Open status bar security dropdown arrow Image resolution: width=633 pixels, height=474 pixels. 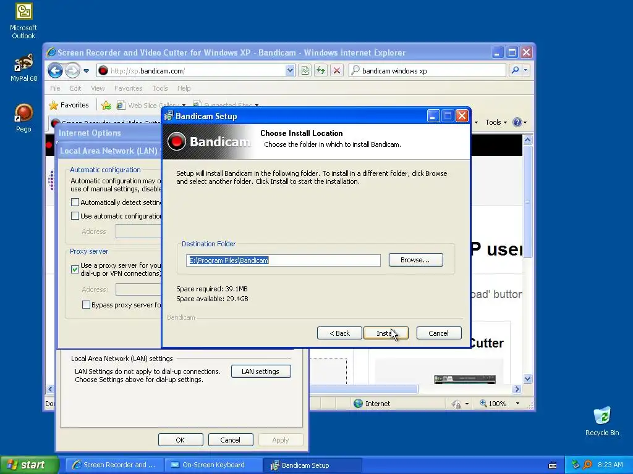[x=467, y=404]
